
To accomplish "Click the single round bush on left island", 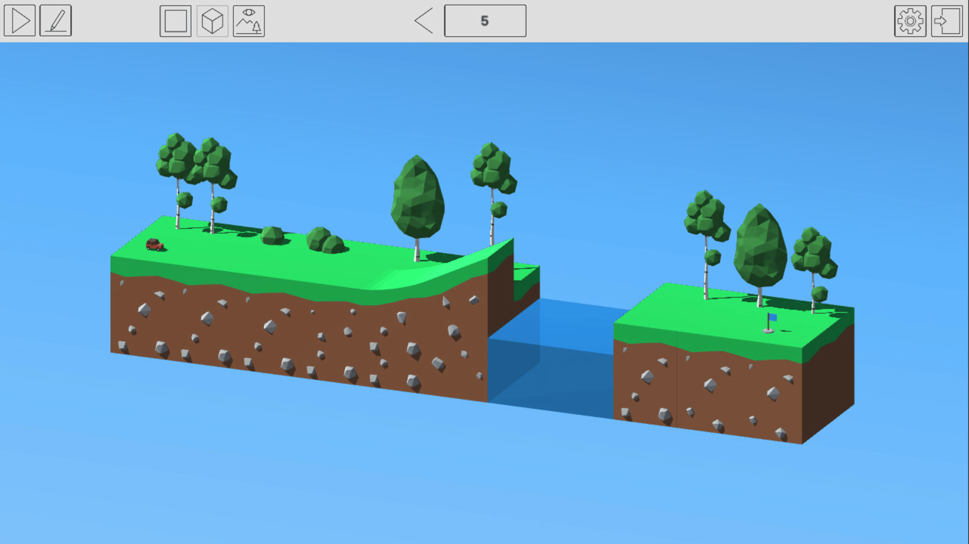I will [273, 235].
